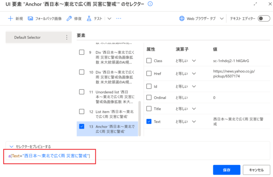Viewport: 273px width, 177px height.
Task: Click the 演算子 column header
Action: (x=182, y=49)
